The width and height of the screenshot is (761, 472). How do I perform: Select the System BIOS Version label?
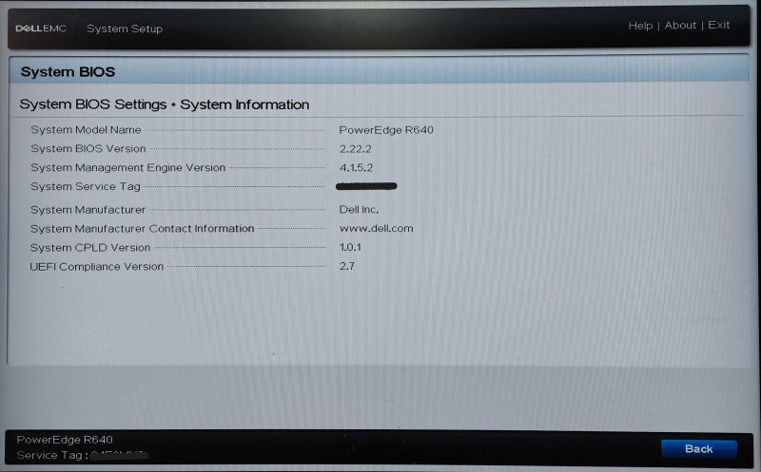coord(88,149)
